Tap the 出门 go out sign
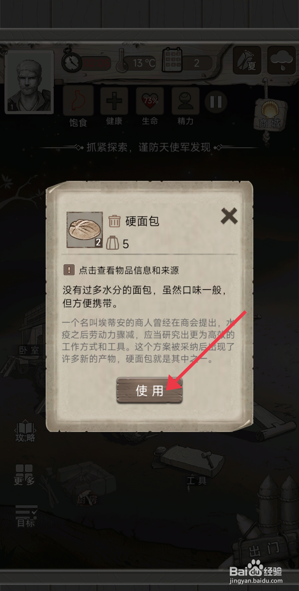This screenshot has width=299, height=591. point(264,550)
